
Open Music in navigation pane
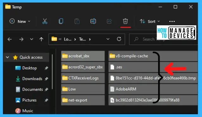click(28, 111)
